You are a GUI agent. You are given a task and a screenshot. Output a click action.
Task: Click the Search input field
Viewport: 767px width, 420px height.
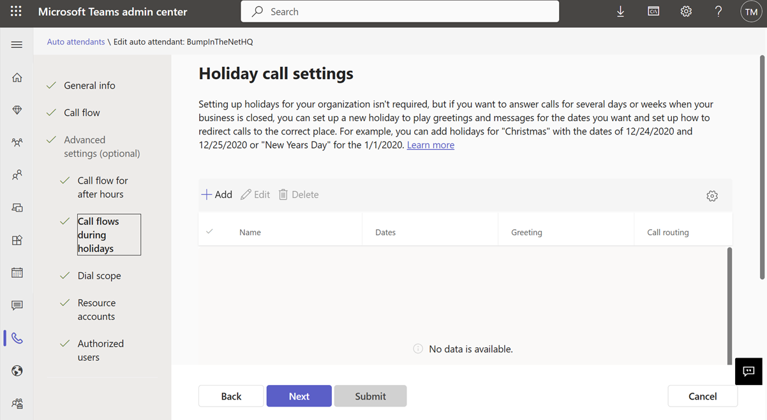pyautogui.click(x=399, y=11)
